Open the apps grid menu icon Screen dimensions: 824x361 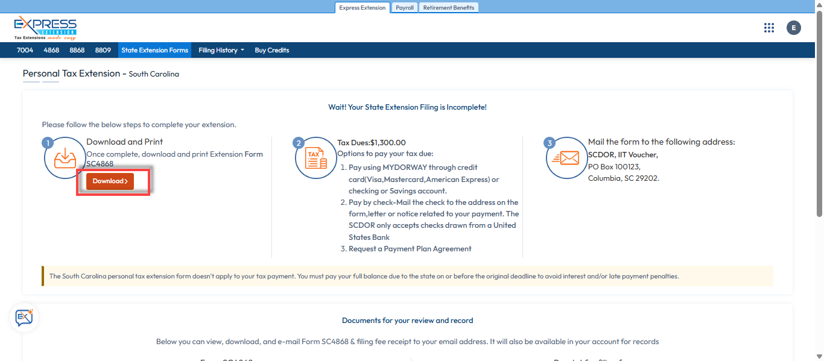tap(769, 28)
